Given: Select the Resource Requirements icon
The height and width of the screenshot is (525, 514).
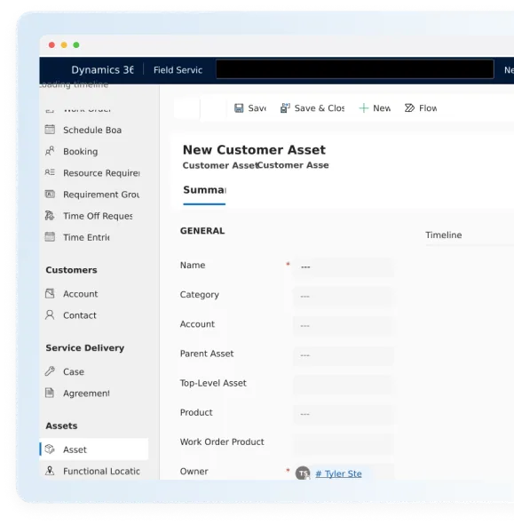Looking at the screenshot, I should coord(50,172).
